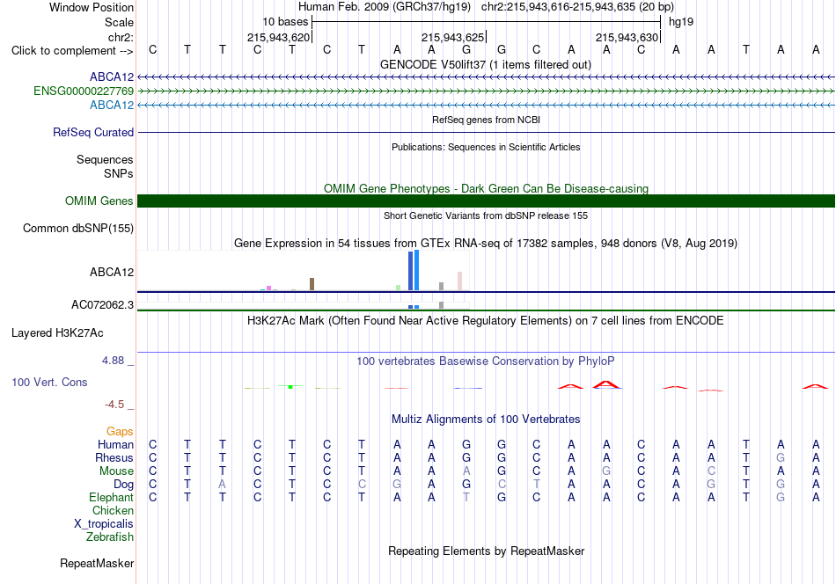Click 'GENCODE V50lift37 (1 items filtered out)' title
The width and height of the screenshot is (836, 584).
click(486, 64)
